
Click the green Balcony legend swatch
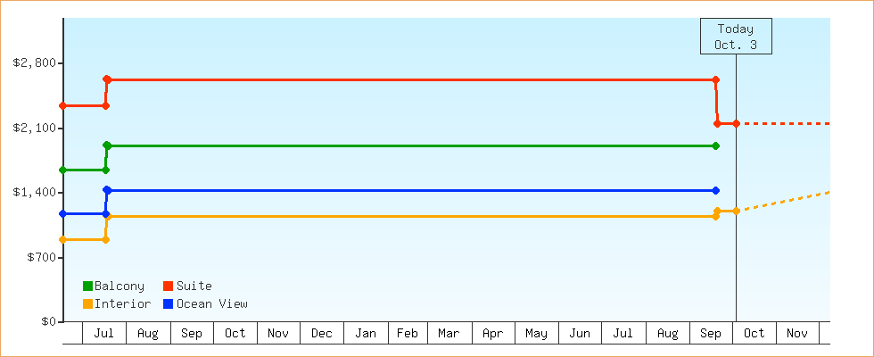(x=87, y=286)
